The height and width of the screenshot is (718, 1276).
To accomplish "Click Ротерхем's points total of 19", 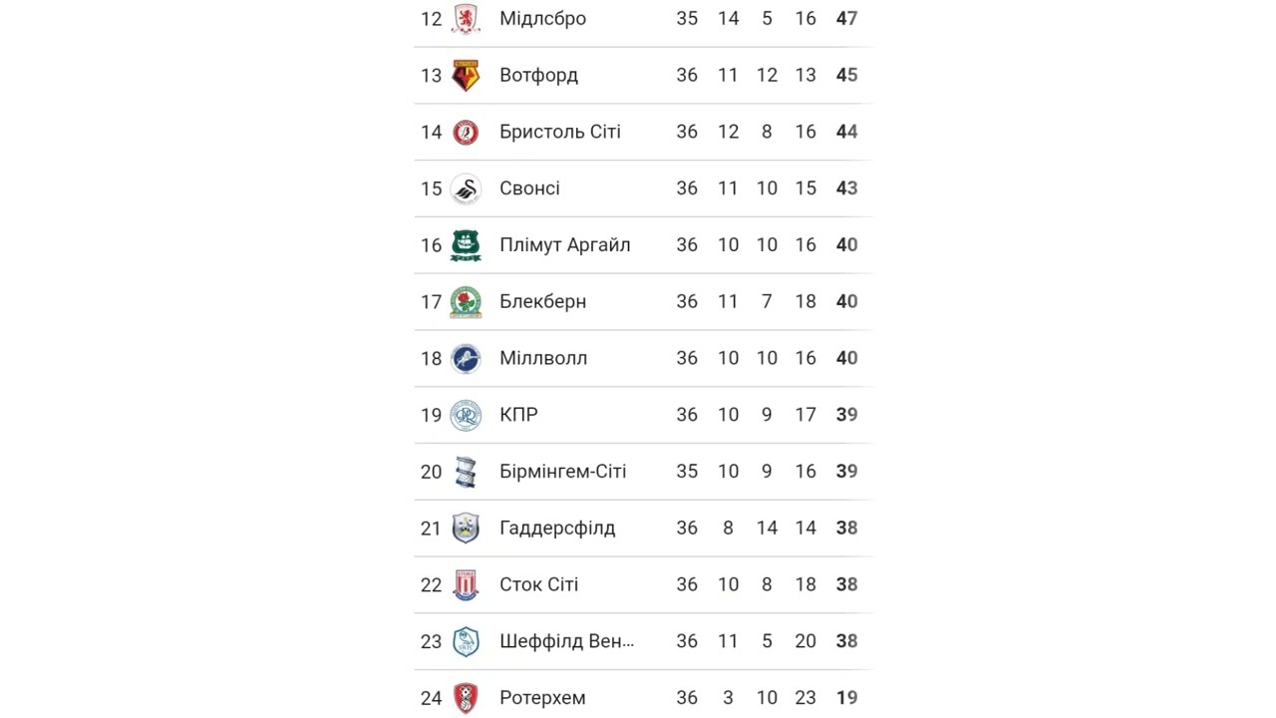I will [x=846, y=698].
